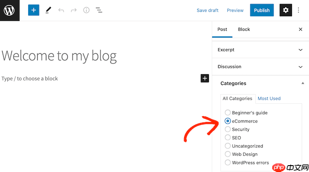The image size is (309, 172).
Task: Click the blue block inserter plus button
Action: (34, 10)
